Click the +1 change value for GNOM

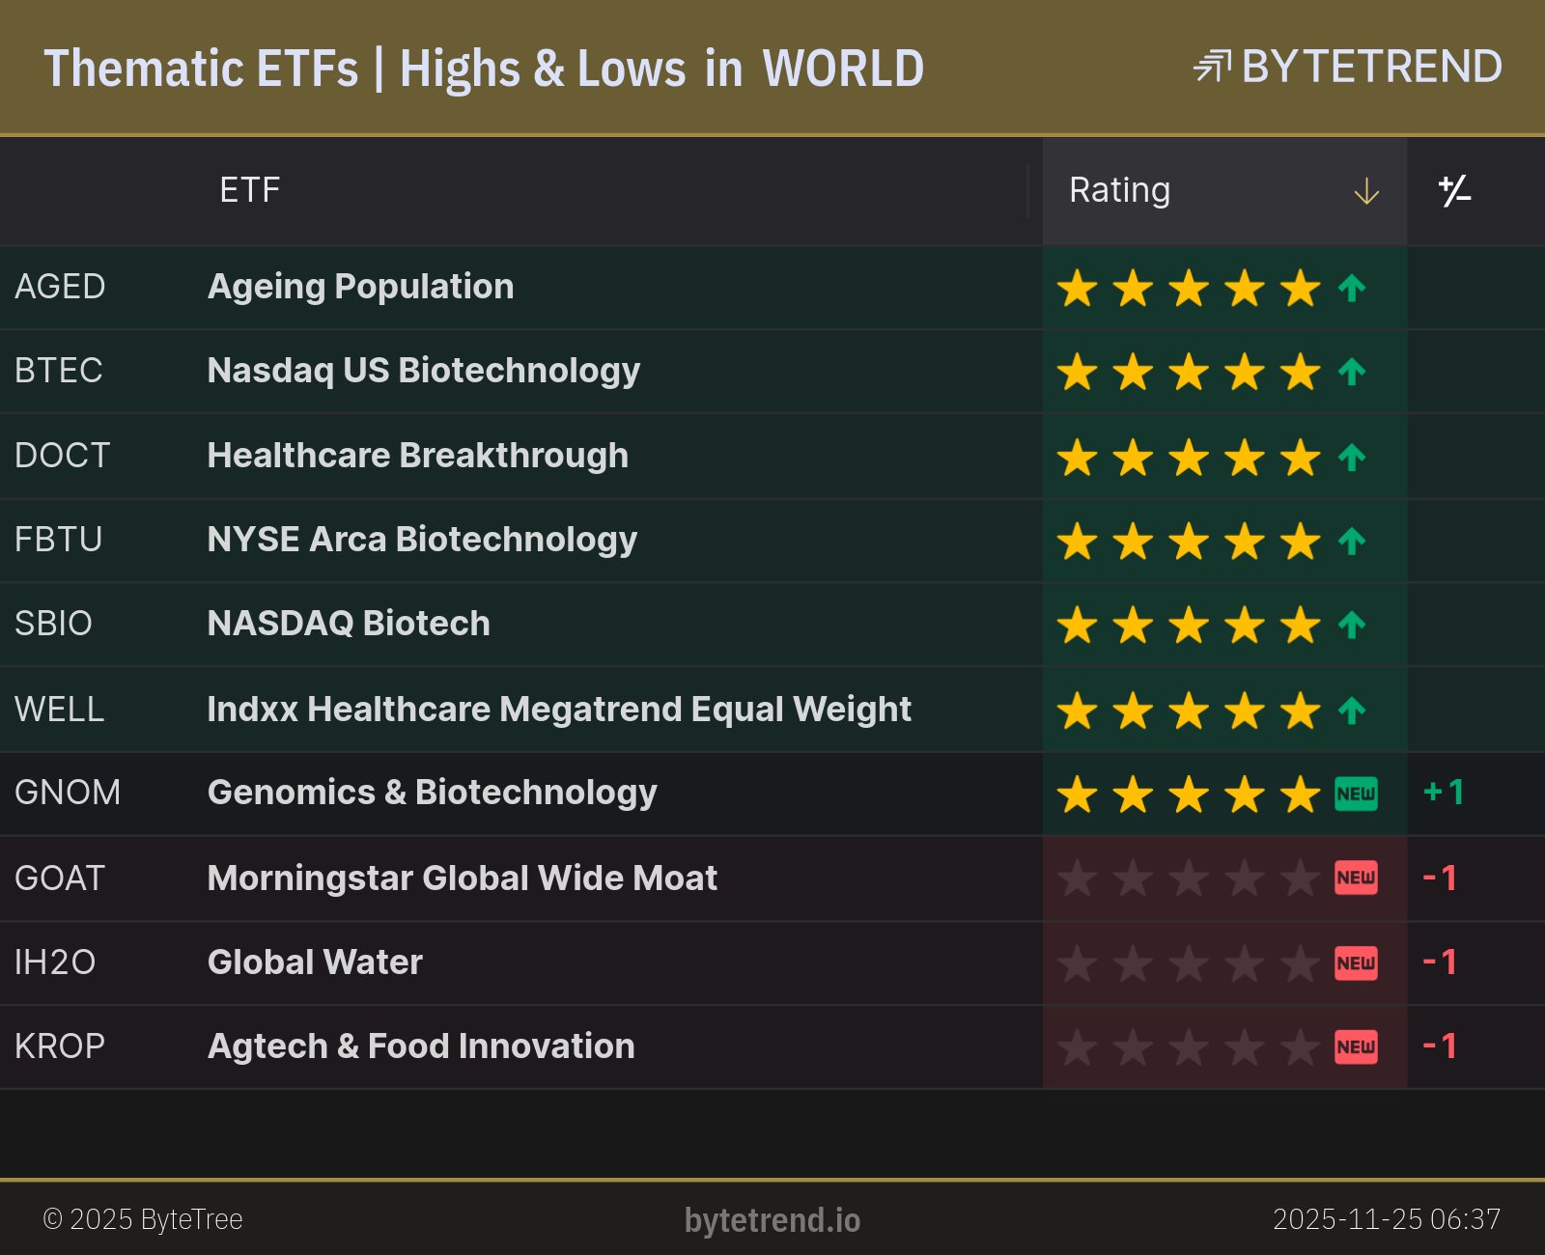coord(1444,793)
